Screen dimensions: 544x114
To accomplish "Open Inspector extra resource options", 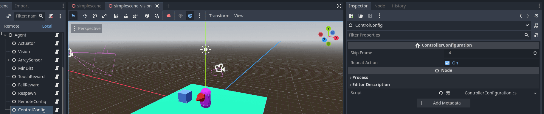I will (x=379, y=16).
